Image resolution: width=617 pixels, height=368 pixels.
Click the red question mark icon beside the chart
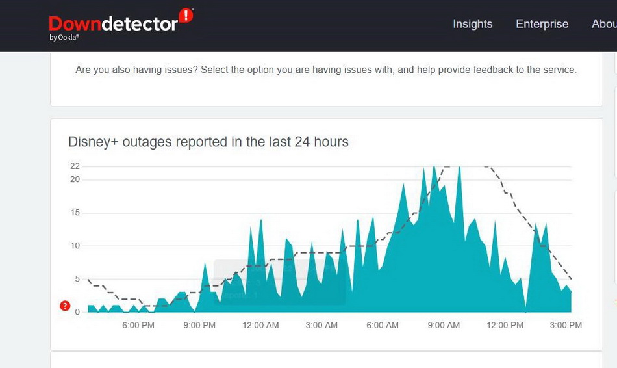(65, 306)
